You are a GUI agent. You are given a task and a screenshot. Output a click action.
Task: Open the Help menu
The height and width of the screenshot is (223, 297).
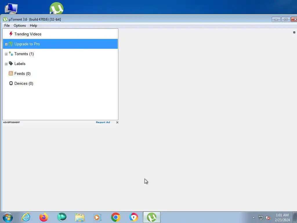pos(33,26)
